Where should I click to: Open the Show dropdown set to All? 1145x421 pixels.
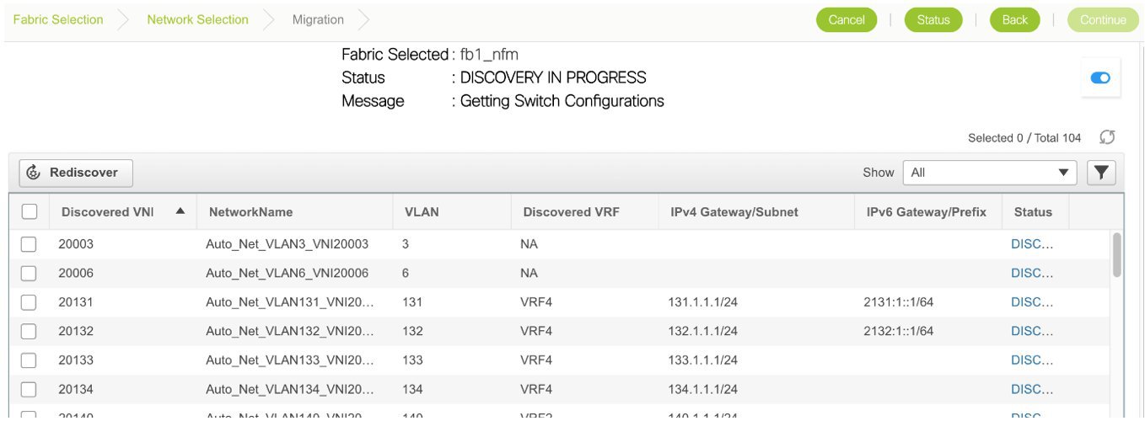(989, 173)
